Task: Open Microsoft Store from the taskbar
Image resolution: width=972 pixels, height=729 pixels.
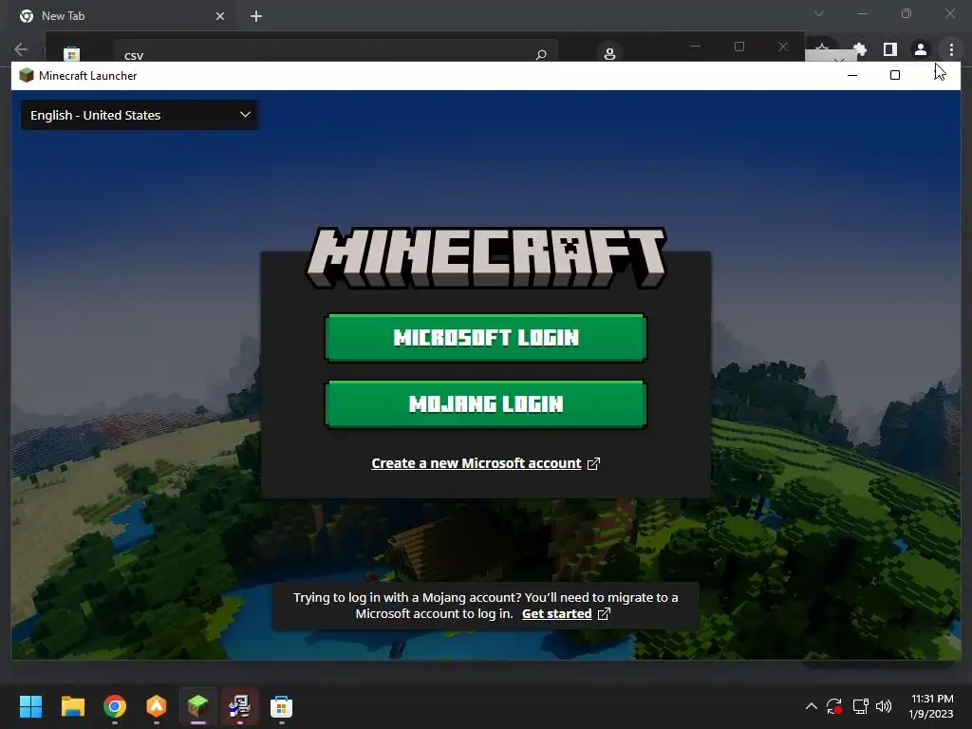Action: (x=281, y=706)
